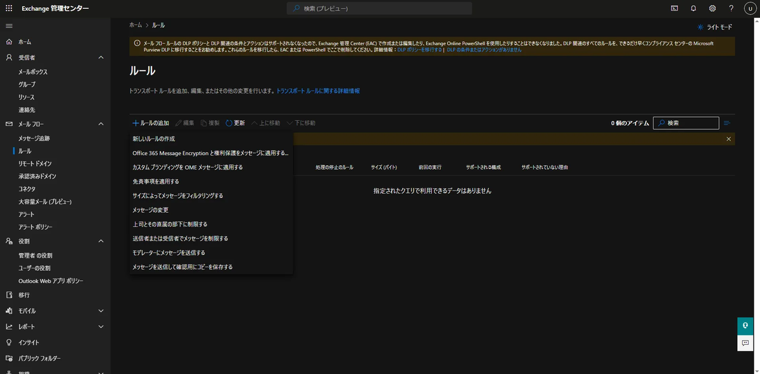Expand the モバイル section
The image size is (760, 374).
(x=101, y=311)
